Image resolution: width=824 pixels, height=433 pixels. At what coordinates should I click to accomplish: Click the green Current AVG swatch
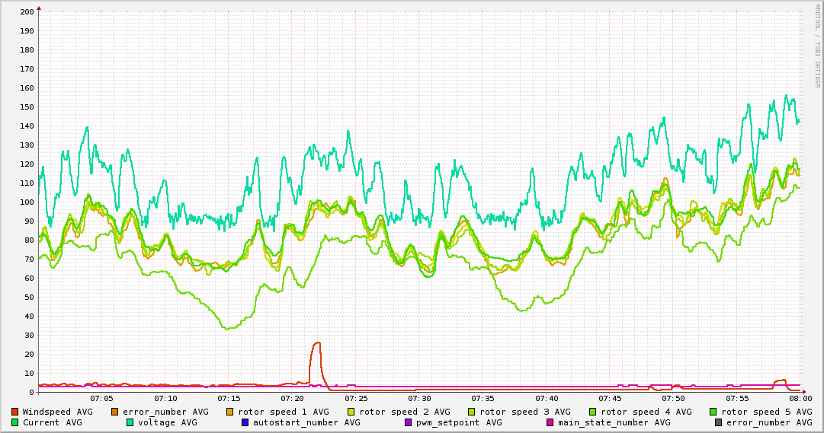(x=15, y=422)
